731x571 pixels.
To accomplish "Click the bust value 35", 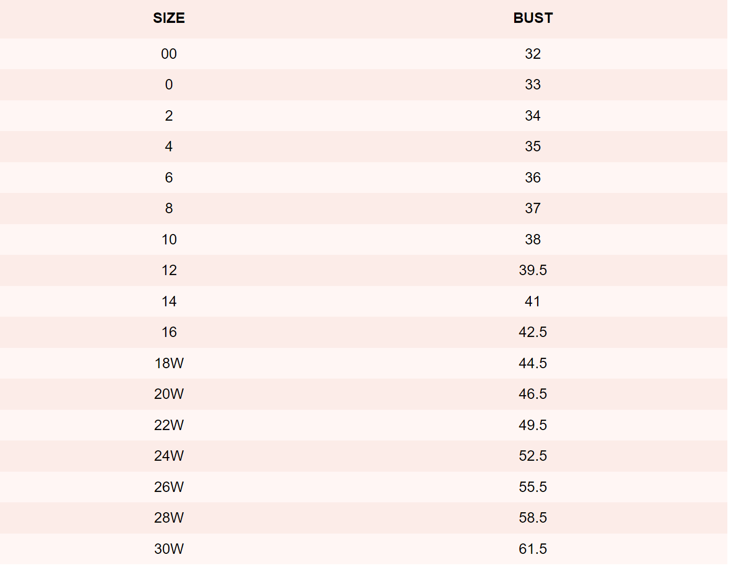I will coord(533,147).
